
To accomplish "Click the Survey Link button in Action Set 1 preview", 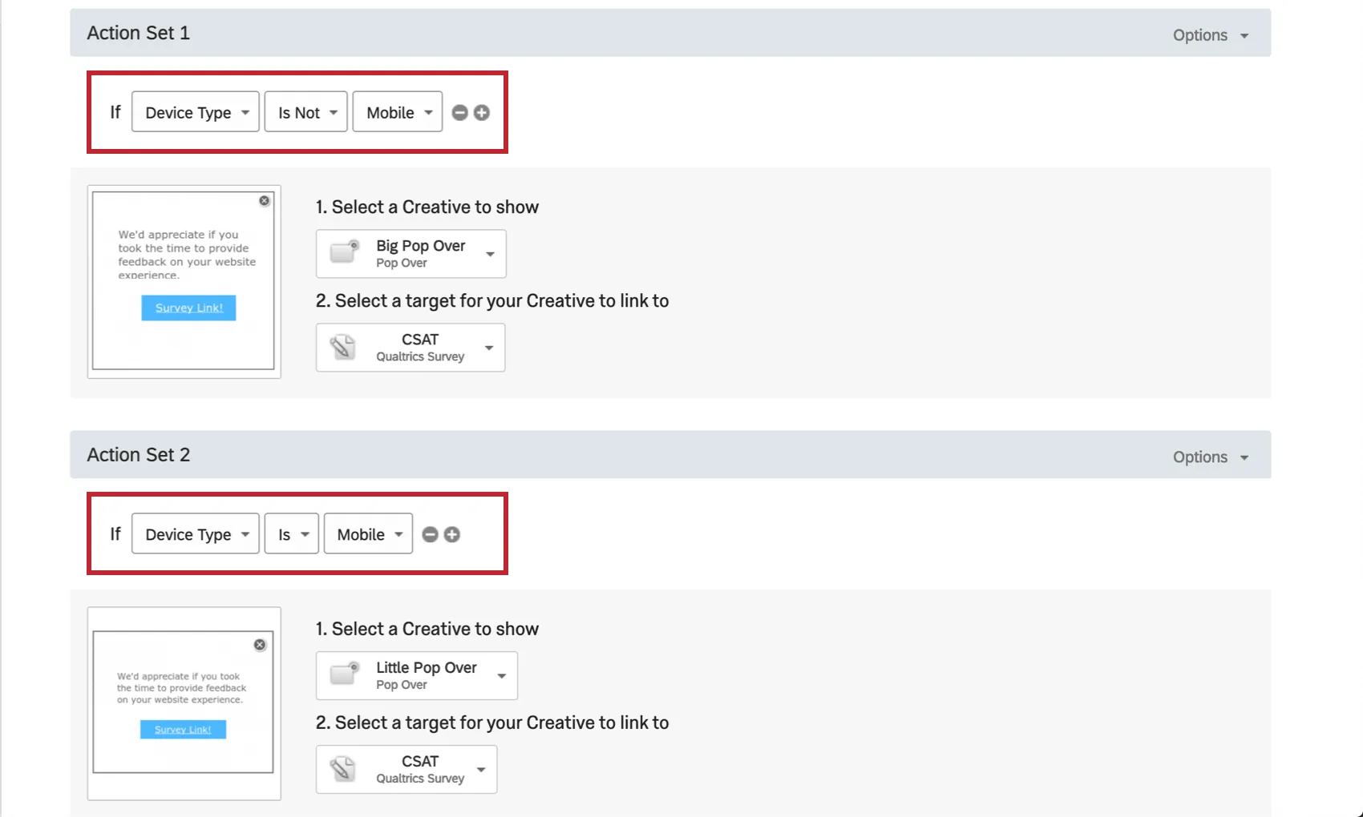I will point(188,308).
